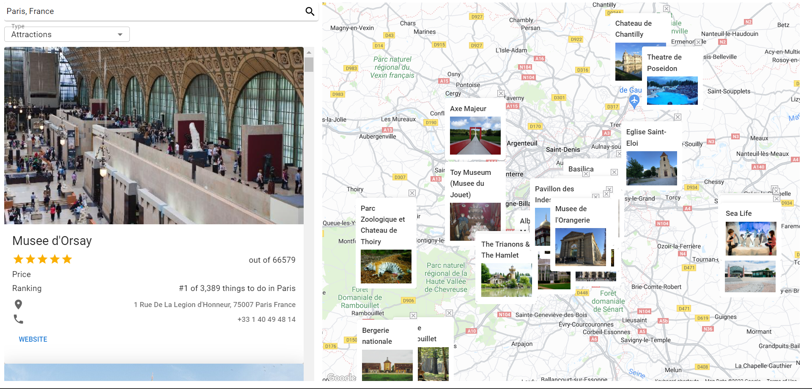Focus the Paris, France search field
This screenshot has height=389, width=812.
click(154, 11)
